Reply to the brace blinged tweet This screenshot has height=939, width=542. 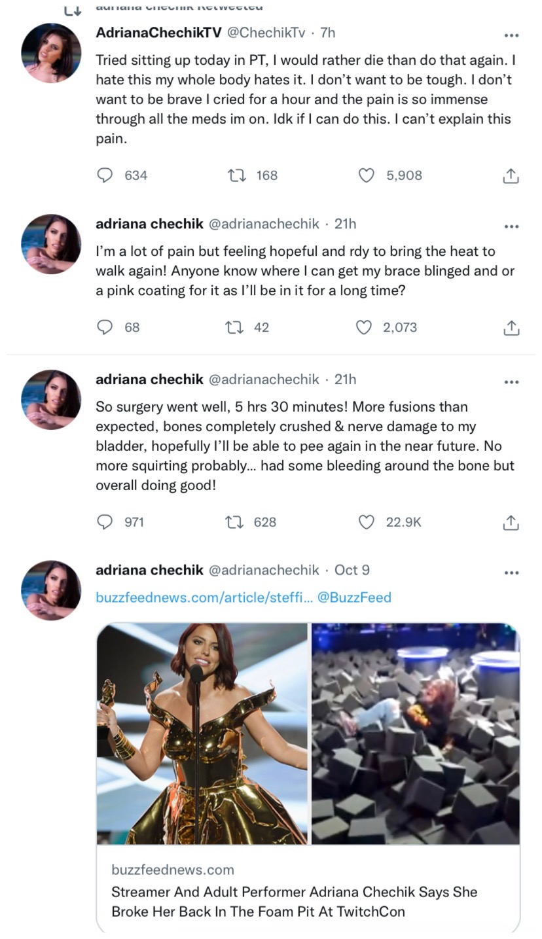(105, 327)
